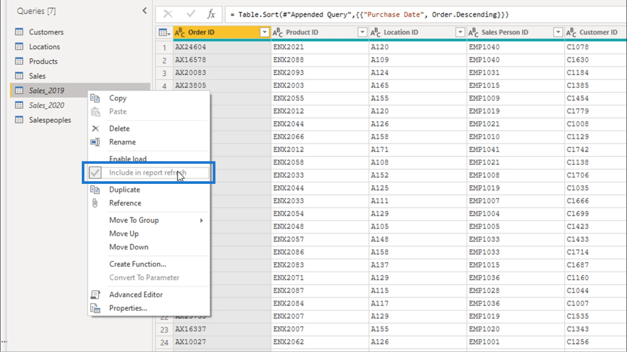
Task: Change the Sales Person ID data type icon
Action: [x=473, y=32]
